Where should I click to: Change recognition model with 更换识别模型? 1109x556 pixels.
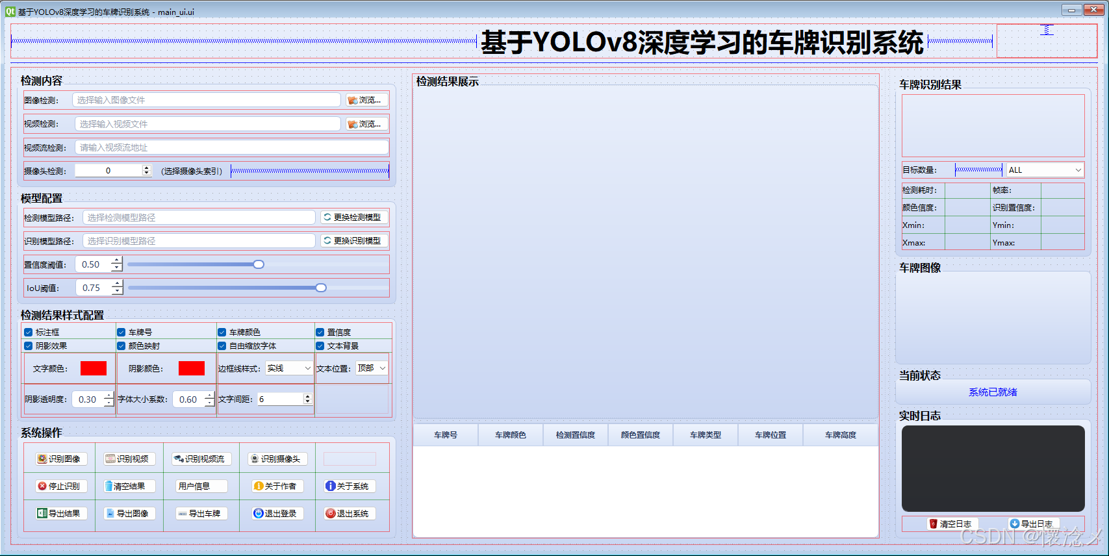click(355, 240)
